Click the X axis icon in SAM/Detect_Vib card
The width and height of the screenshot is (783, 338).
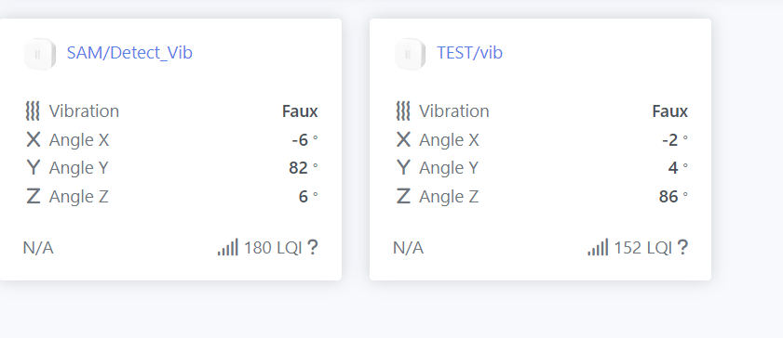33,140
